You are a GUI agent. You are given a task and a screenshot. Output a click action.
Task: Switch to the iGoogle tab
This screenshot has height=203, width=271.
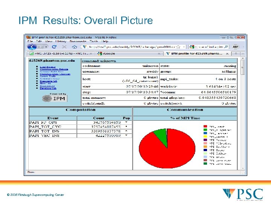point(129,54)
